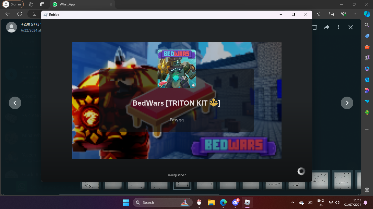This screenshot has height=209, width=373.
Task: Minimize the Roblox window
Action: [x=281, y=15]
